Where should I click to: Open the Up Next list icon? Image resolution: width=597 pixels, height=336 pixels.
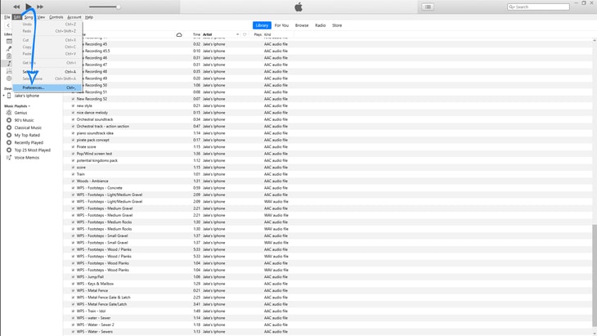[x=428, y=7]
